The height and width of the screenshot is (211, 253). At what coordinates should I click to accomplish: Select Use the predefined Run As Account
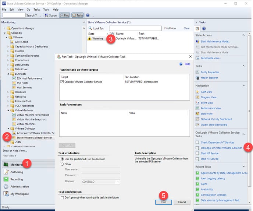62,159
